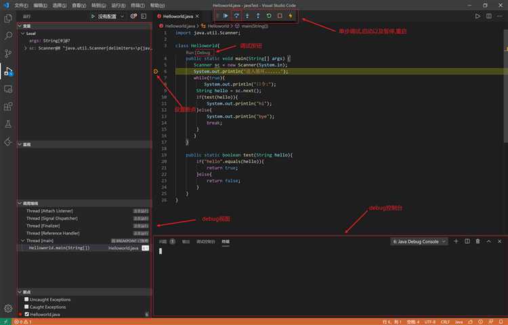The image size is (508, 325).
Task: Close the bottom panel
Action: point(500,241)
